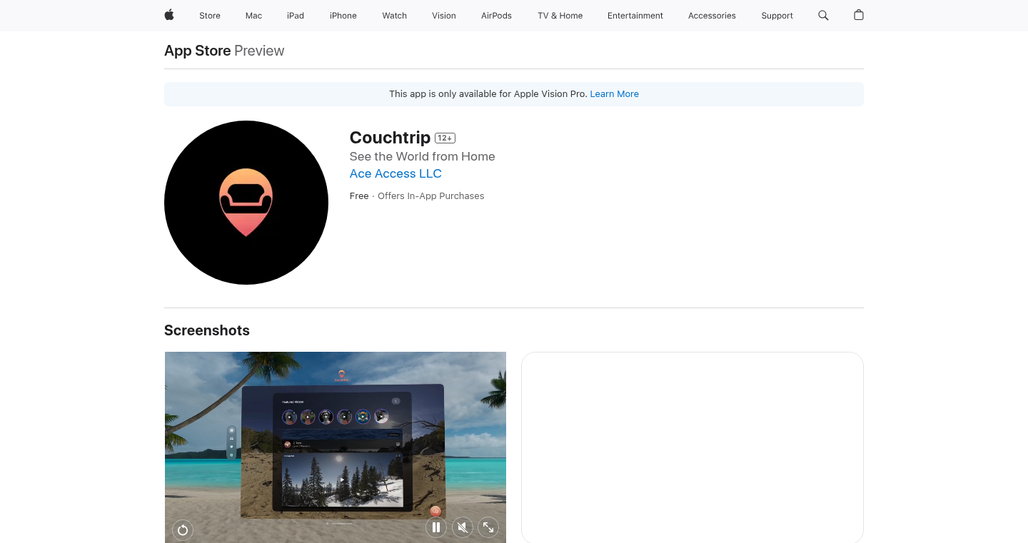Expand the video to full screen
The width and height of the screenshot is (1028, 543).
coord(488,527)
